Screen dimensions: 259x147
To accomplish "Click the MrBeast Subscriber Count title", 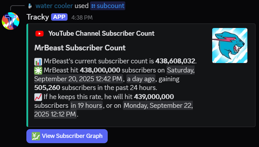I will (80, 48).
